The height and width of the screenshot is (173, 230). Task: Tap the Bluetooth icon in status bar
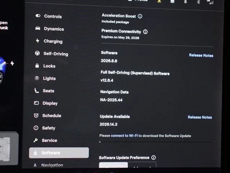point(198,2)
